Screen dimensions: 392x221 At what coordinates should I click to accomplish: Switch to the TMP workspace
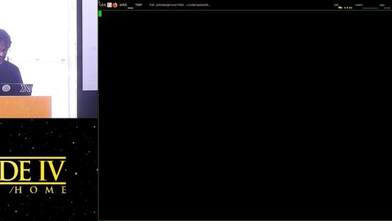pos(138,5)
